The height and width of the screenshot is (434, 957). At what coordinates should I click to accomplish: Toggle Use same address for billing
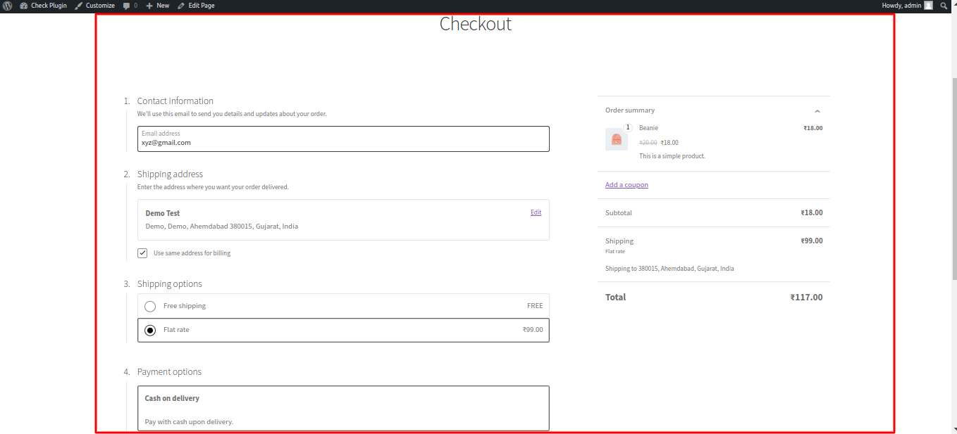coord(142,253)
